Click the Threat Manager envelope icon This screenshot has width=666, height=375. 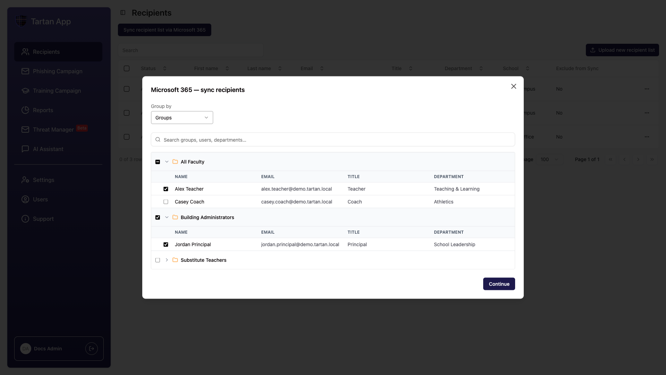[25, 130]
